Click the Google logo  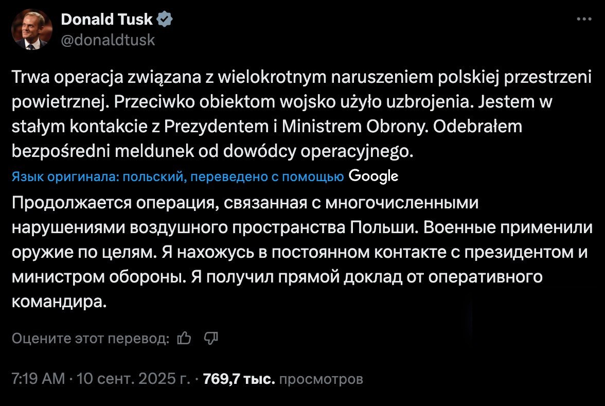[373, 176]
